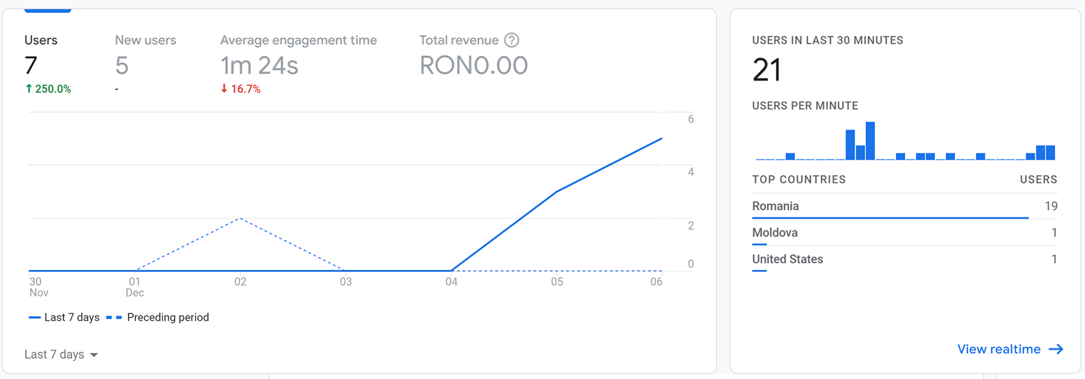
Task: Open the View realtime link
Action: point(998,349)
